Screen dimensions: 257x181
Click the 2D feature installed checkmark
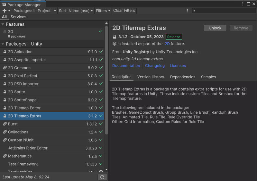(101, 31)
